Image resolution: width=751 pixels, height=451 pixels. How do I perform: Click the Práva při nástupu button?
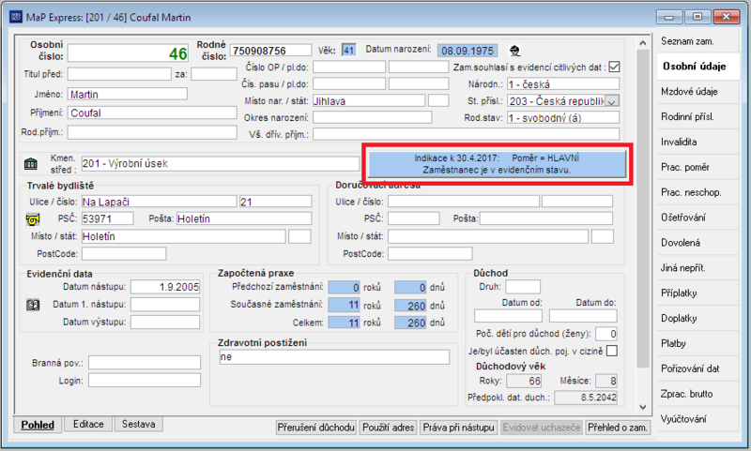[x=458, y=428]
